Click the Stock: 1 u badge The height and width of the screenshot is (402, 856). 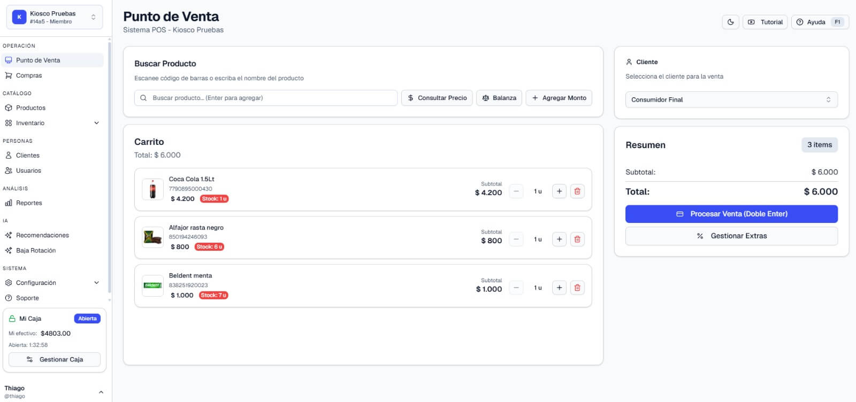coord(215,199)
